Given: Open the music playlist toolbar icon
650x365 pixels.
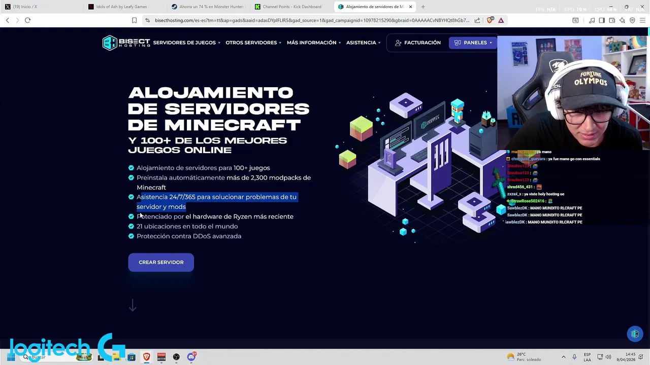Looking at the screenshot, I should tap(592, 20).
